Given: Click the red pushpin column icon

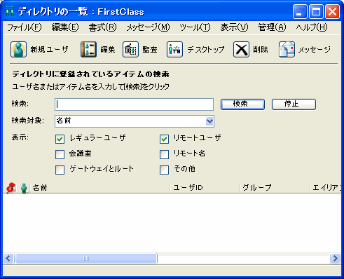Looking at the screenshot, I should pyautogui.click(x=11, y=188).
